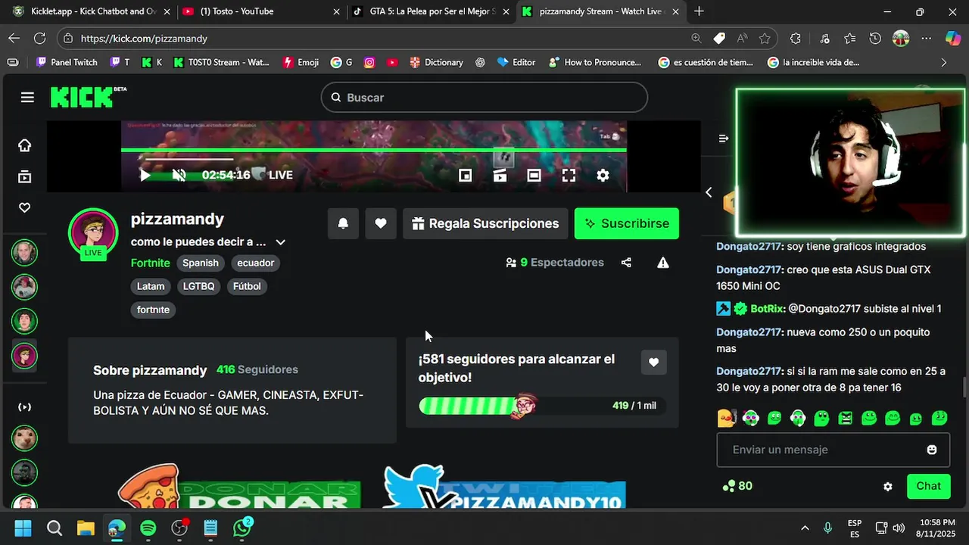Click the follower goal heart button
Viewport: 969px width, 545px height.
click(654, 362)
